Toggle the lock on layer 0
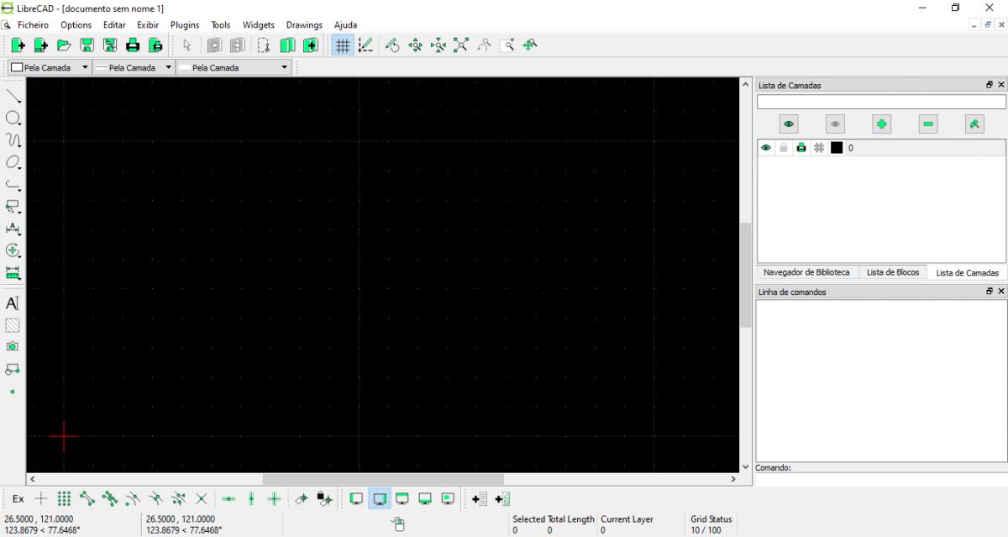Viewport: 1008px width, 537px height. [784, 148]
